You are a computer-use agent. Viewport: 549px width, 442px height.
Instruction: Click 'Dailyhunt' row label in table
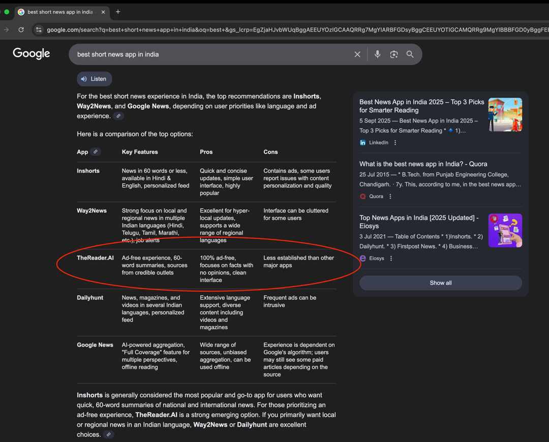(90, 298)
